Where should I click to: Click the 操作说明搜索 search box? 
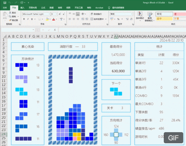click(118, 8)
